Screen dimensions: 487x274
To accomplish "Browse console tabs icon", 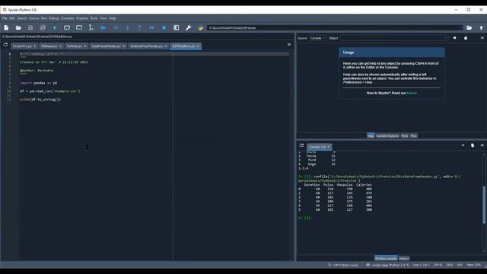I will (301, 145).
